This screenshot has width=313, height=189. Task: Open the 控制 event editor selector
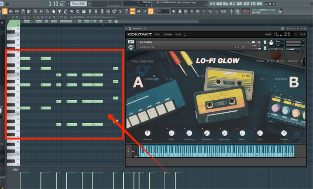[x=15, y=170]
